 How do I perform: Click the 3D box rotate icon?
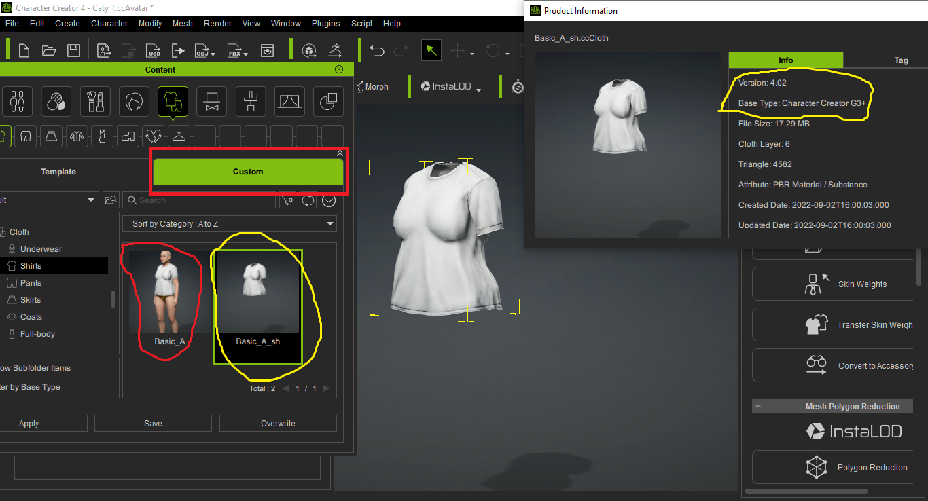(x=308, y=50)
